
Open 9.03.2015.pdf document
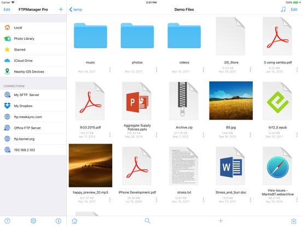90,101
